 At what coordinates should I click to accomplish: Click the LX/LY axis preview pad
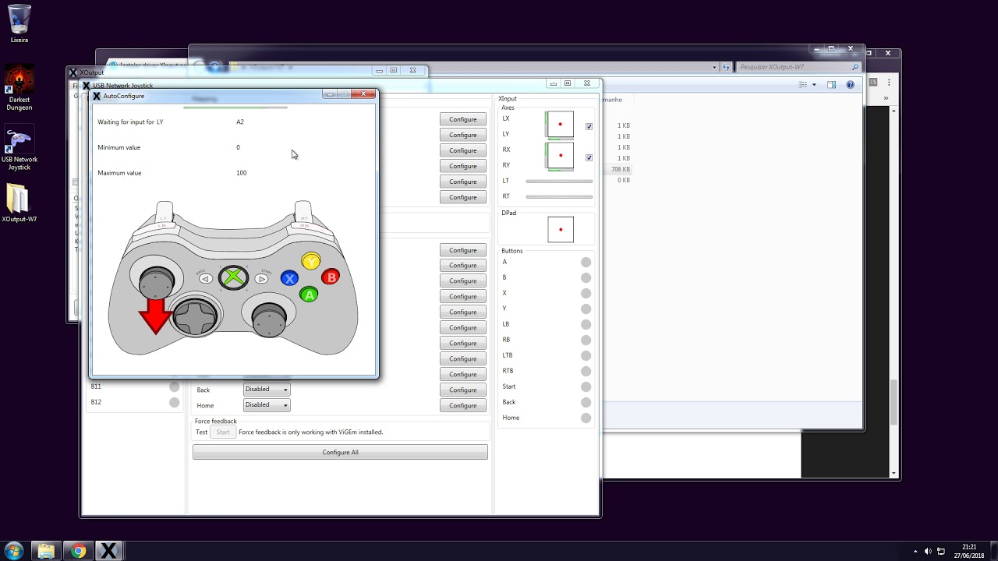[560, 125]
